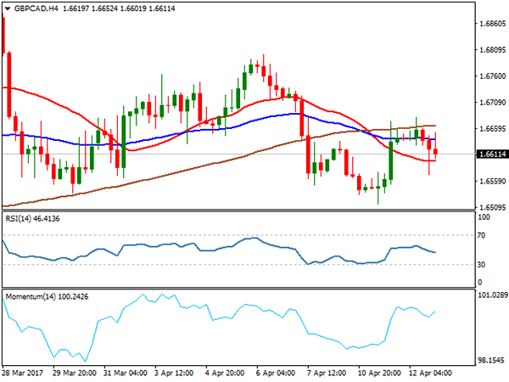Select the 12 Apr 04:00 time label

(x=430, y=373)
